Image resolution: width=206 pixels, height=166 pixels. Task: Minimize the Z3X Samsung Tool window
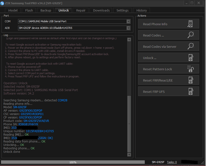click(x=186, y=3)
